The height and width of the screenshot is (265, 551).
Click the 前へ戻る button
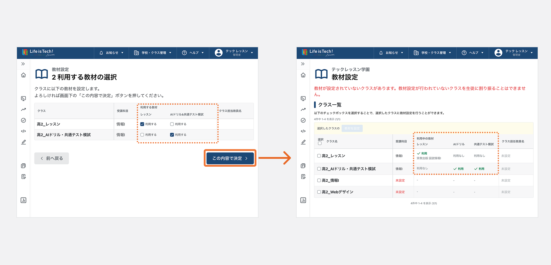(x=51, y=158)
